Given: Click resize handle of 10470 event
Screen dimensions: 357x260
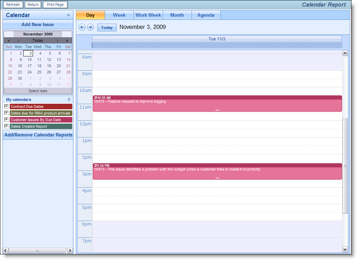Looking at the screenshot, I should coord(218,110).
